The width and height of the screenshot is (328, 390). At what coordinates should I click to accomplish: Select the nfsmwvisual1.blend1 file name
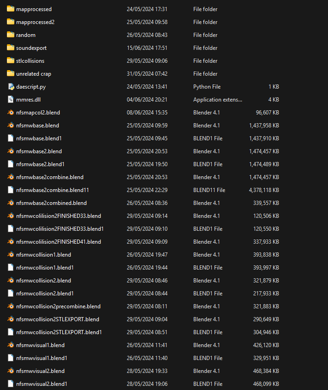[42, 359]
